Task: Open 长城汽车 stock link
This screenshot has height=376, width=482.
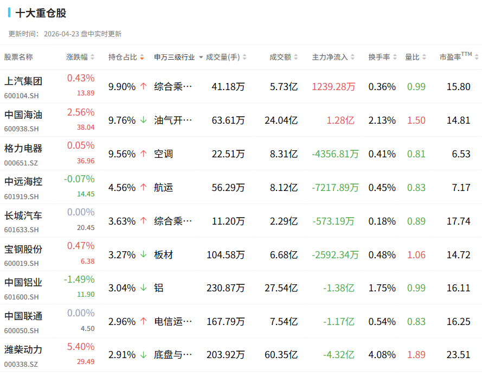Action: tap(23, 216)
